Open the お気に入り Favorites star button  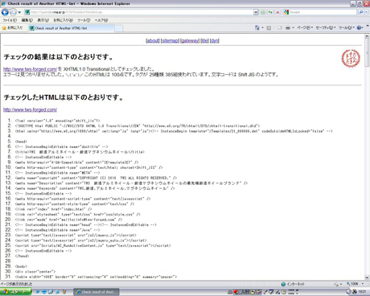point(12,28)
